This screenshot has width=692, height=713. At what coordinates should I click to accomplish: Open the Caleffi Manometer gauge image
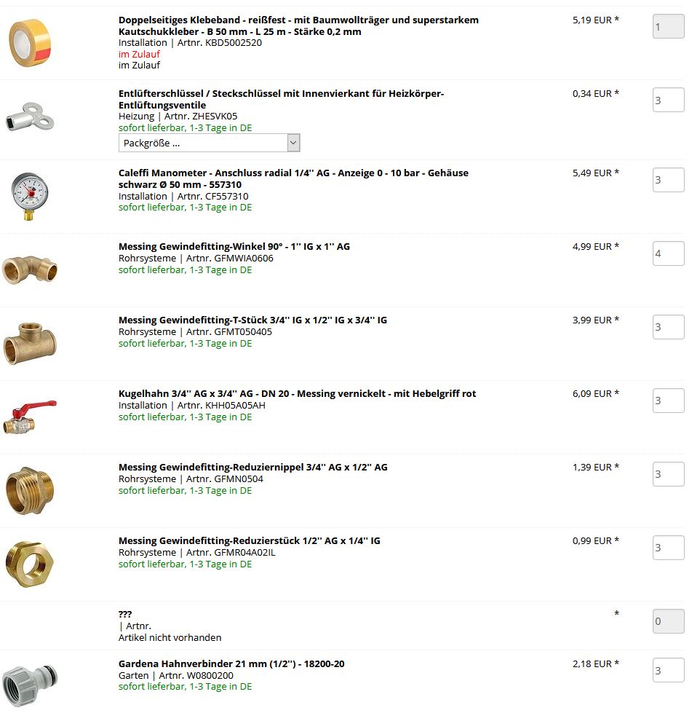(x=30, y=196)
